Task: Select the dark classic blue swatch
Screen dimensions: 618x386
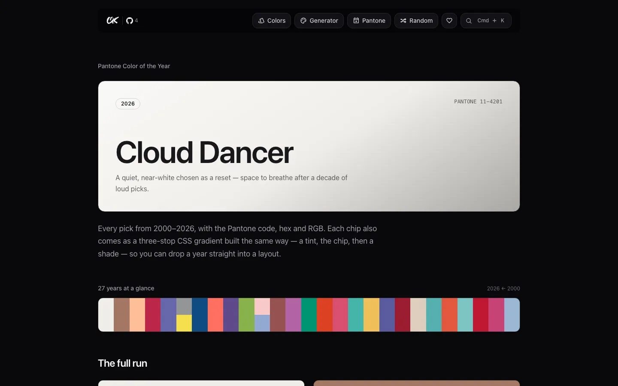Action: click(x=200, y=315)
